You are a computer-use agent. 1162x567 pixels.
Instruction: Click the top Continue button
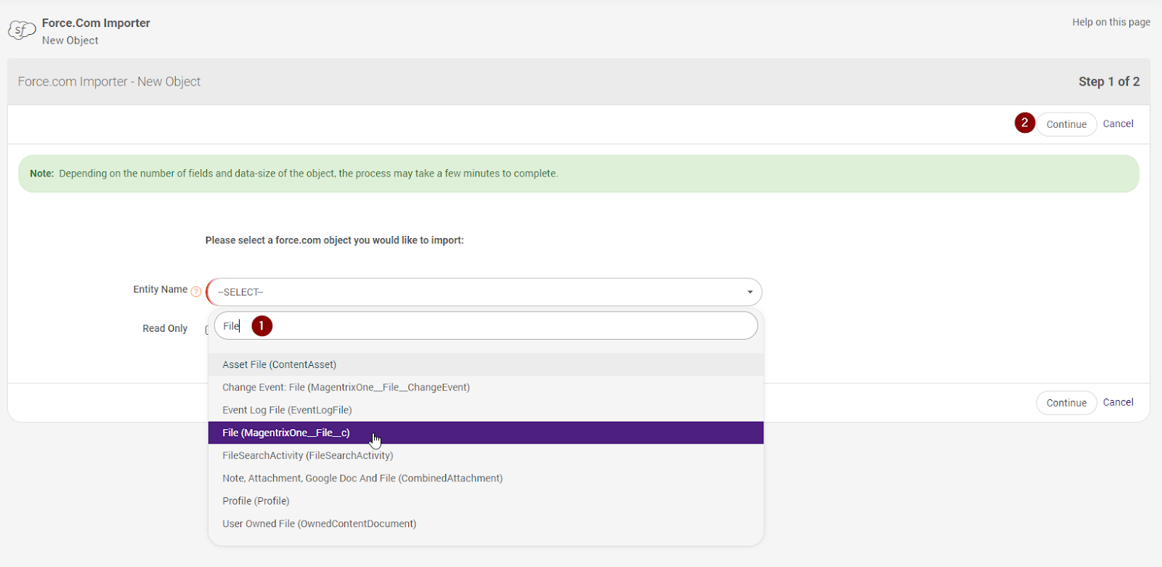1066,124
